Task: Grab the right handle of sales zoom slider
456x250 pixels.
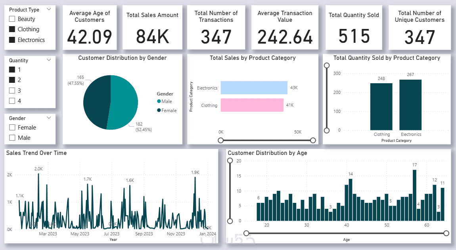Action: pos(313,140)
